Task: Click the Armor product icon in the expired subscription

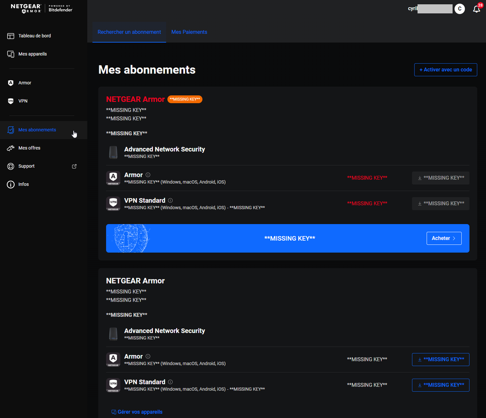Action: point(113,178)
